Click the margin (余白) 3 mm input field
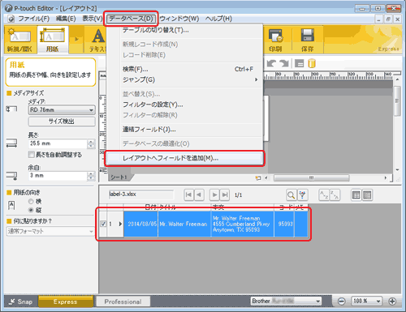This screenshot has height=312, width=406. pyautogui.click(x=58, y=176)
